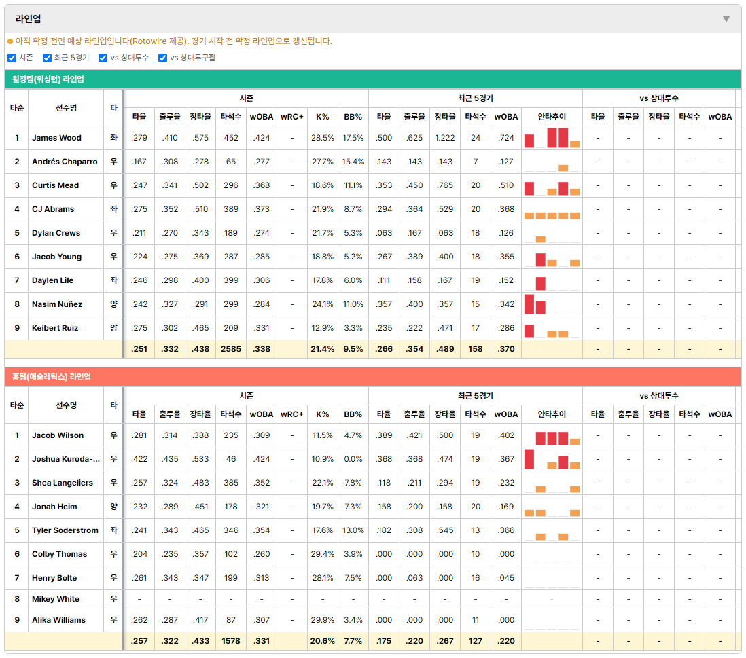Open Tyler Soderstrom player name
746x658 pixels.
[65, 530]
